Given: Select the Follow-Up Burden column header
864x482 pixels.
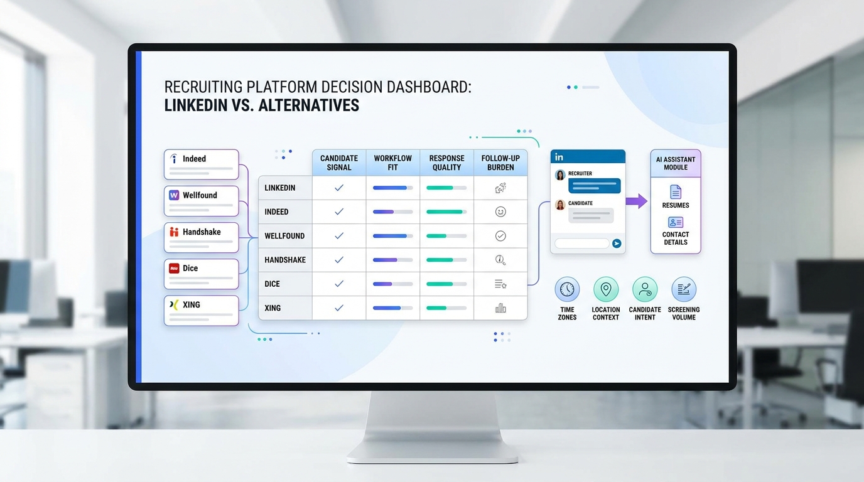Looking at the screenshot, I should pyautogui.click(x=500, y=163).
